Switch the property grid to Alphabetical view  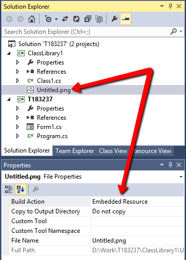click(20, 189)
